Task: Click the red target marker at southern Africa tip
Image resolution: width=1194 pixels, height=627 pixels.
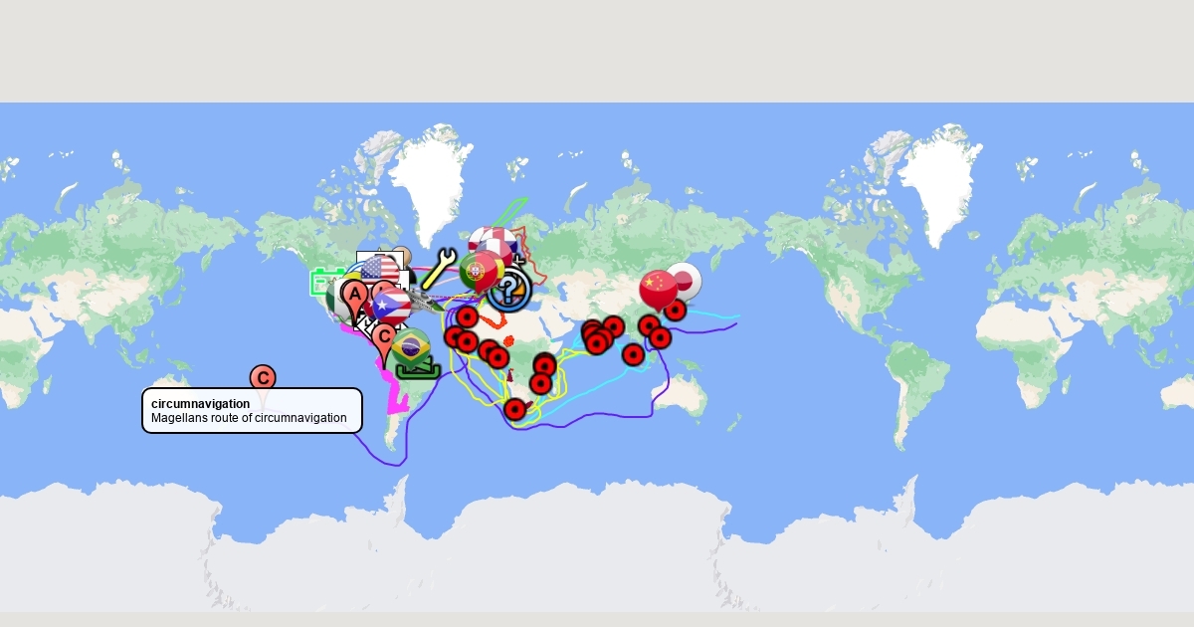Action: coord(514,409)
